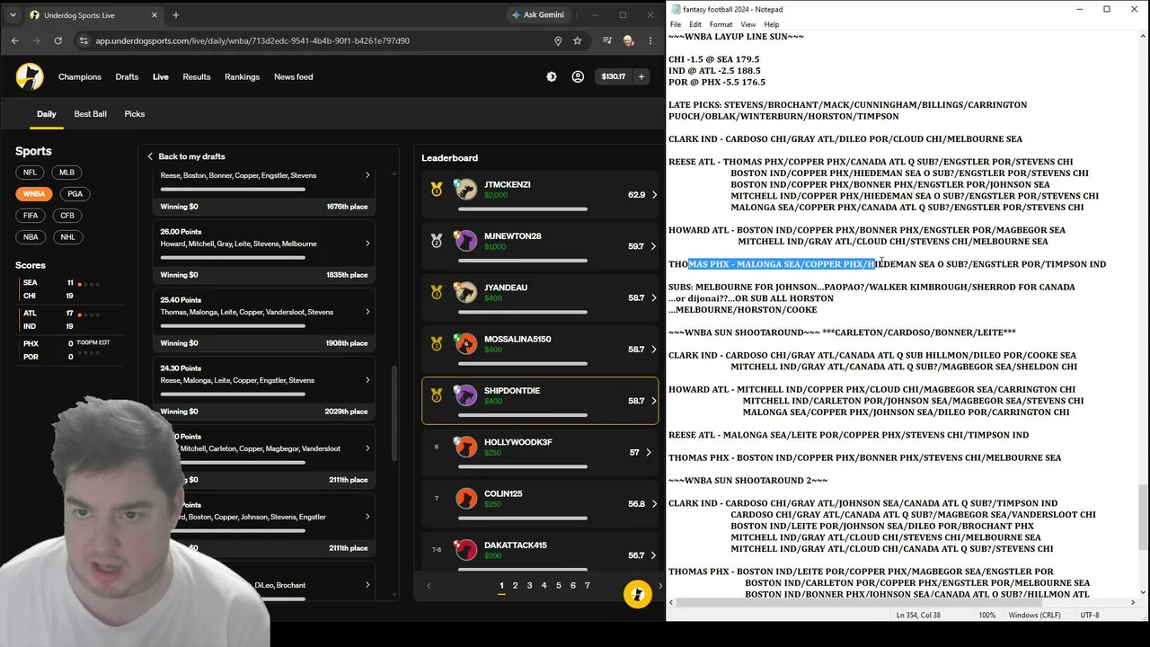Expand JTMCKENZI leaderboard entry chevron
The image size is (1150, 647).
point(654,195)
